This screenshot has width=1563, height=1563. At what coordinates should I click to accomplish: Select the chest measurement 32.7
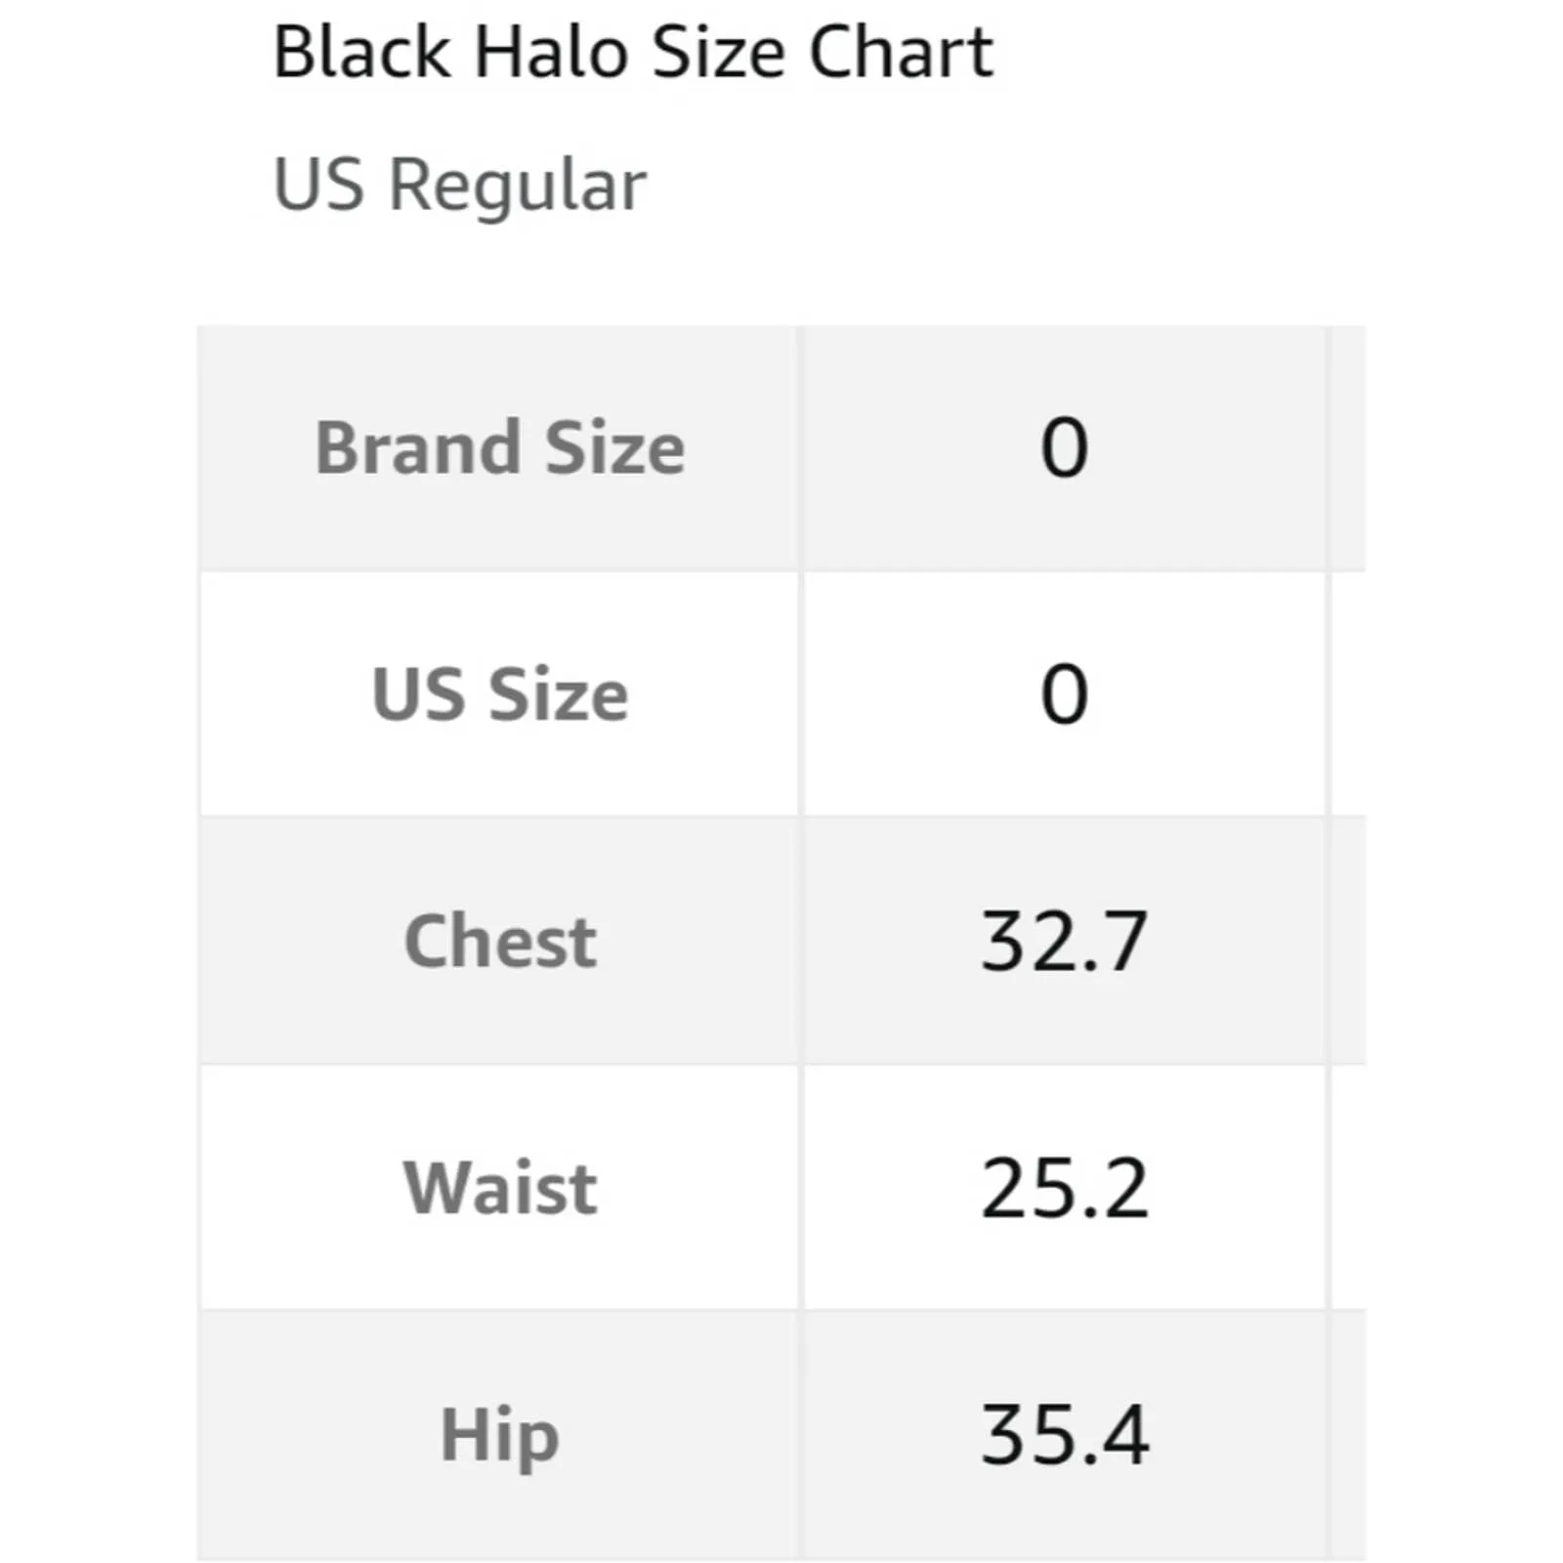(1064, 941)
